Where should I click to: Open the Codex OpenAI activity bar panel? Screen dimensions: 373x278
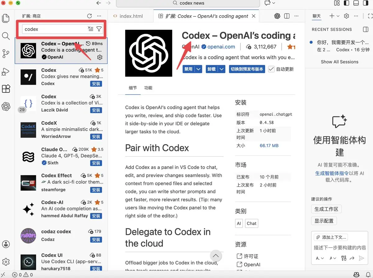point(6,106)
